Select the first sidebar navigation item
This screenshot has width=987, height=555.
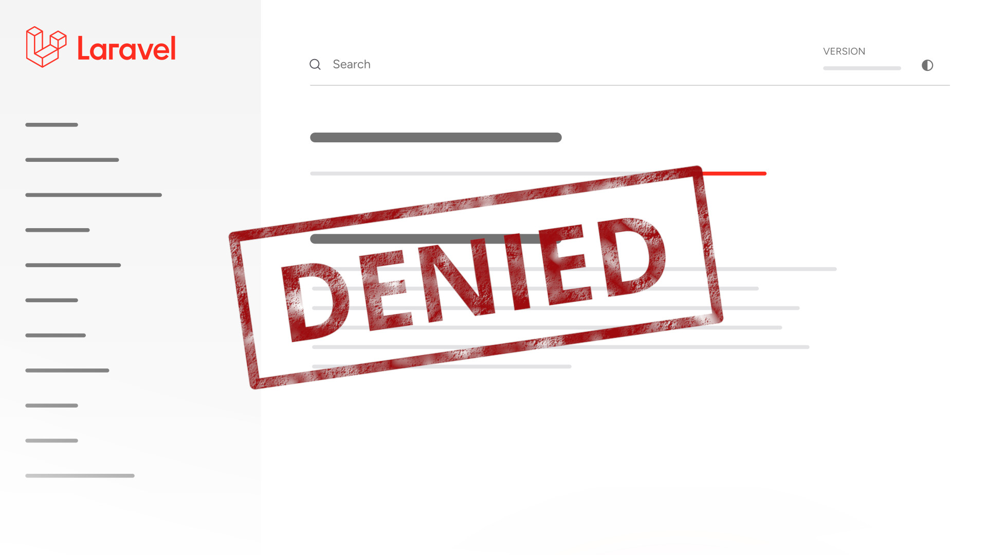click(x=51, y=125)
